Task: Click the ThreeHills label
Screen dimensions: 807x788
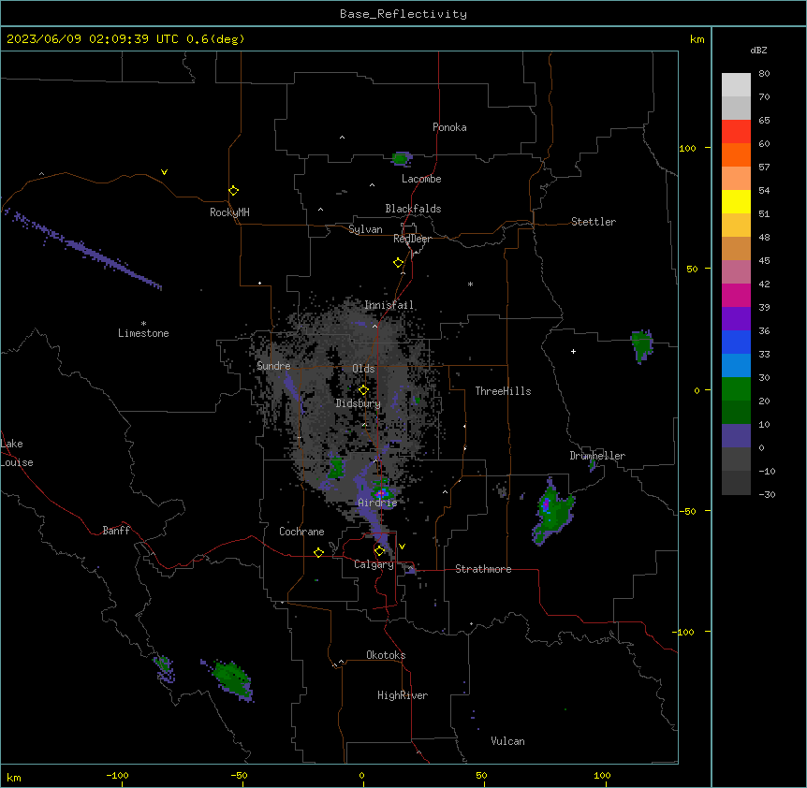Action: [504, 391]
